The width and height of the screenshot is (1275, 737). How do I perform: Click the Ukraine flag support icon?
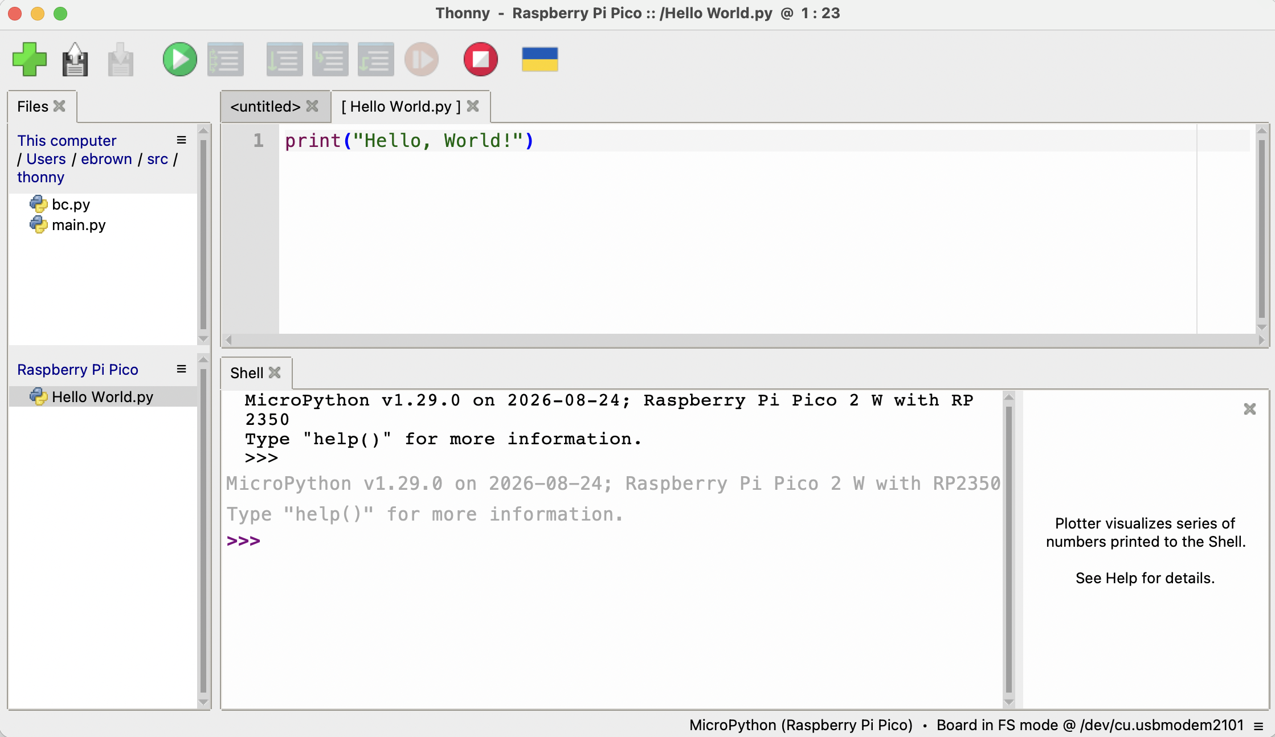[x=540, y=59]
